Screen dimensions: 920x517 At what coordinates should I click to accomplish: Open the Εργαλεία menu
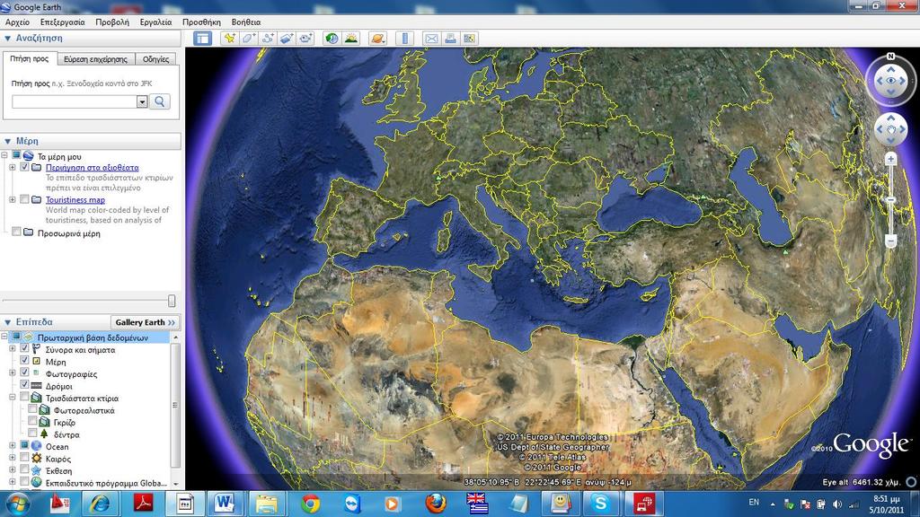155,22
